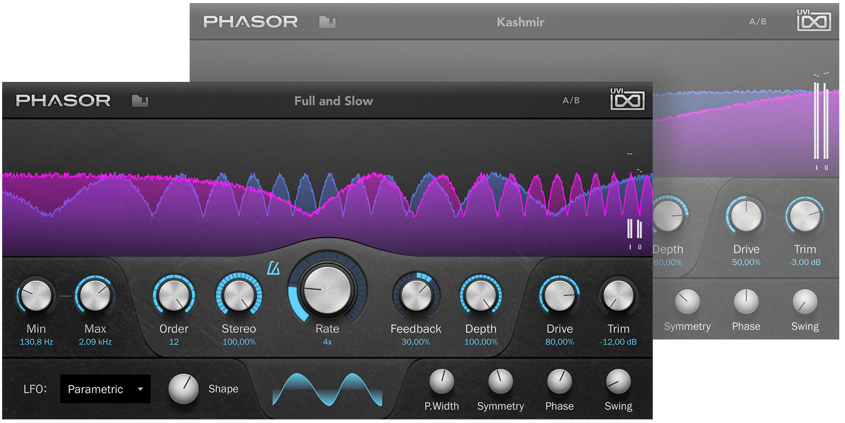This screenshot has height=423, width=845.
Task: Click UVI logo in front Phasor window
Action: click(x=627, y=99)
